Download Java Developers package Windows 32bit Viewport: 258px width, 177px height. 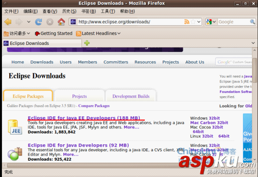tap(214, 146)
